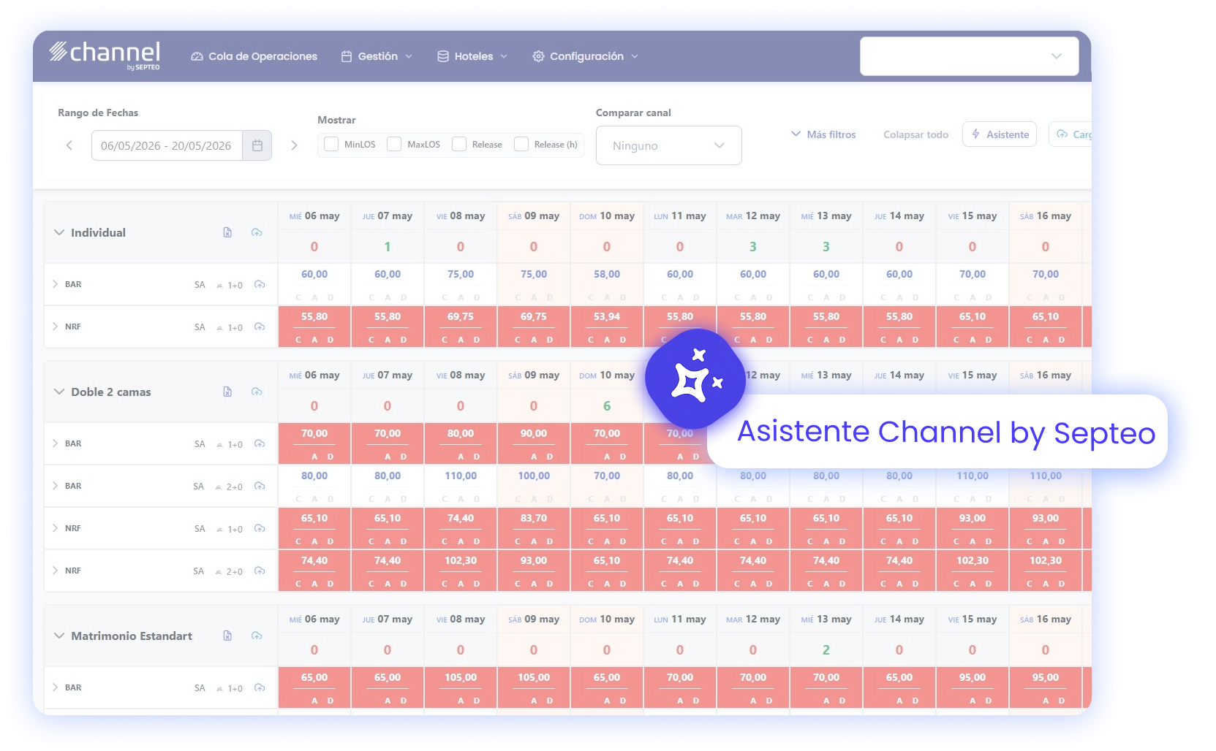Open the empty dropdown in the top bar
This screenshot has height=751, width=1216.
tap(969, 56)
